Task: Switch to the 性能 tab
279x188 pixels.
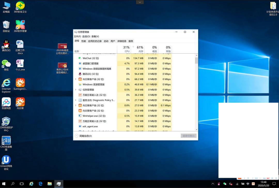Action: (x=83, y=41)
